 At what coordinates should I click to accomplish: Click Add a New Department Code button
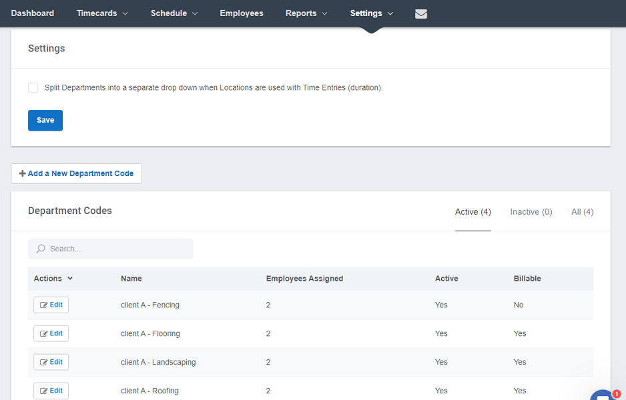coord(76,173)
